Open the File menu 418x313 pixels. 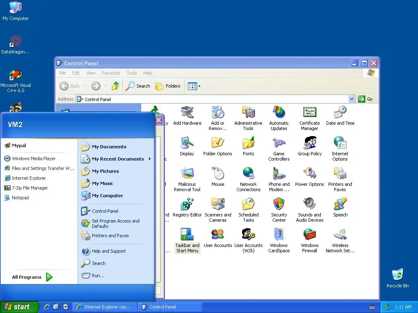click(x=62, y=73)
